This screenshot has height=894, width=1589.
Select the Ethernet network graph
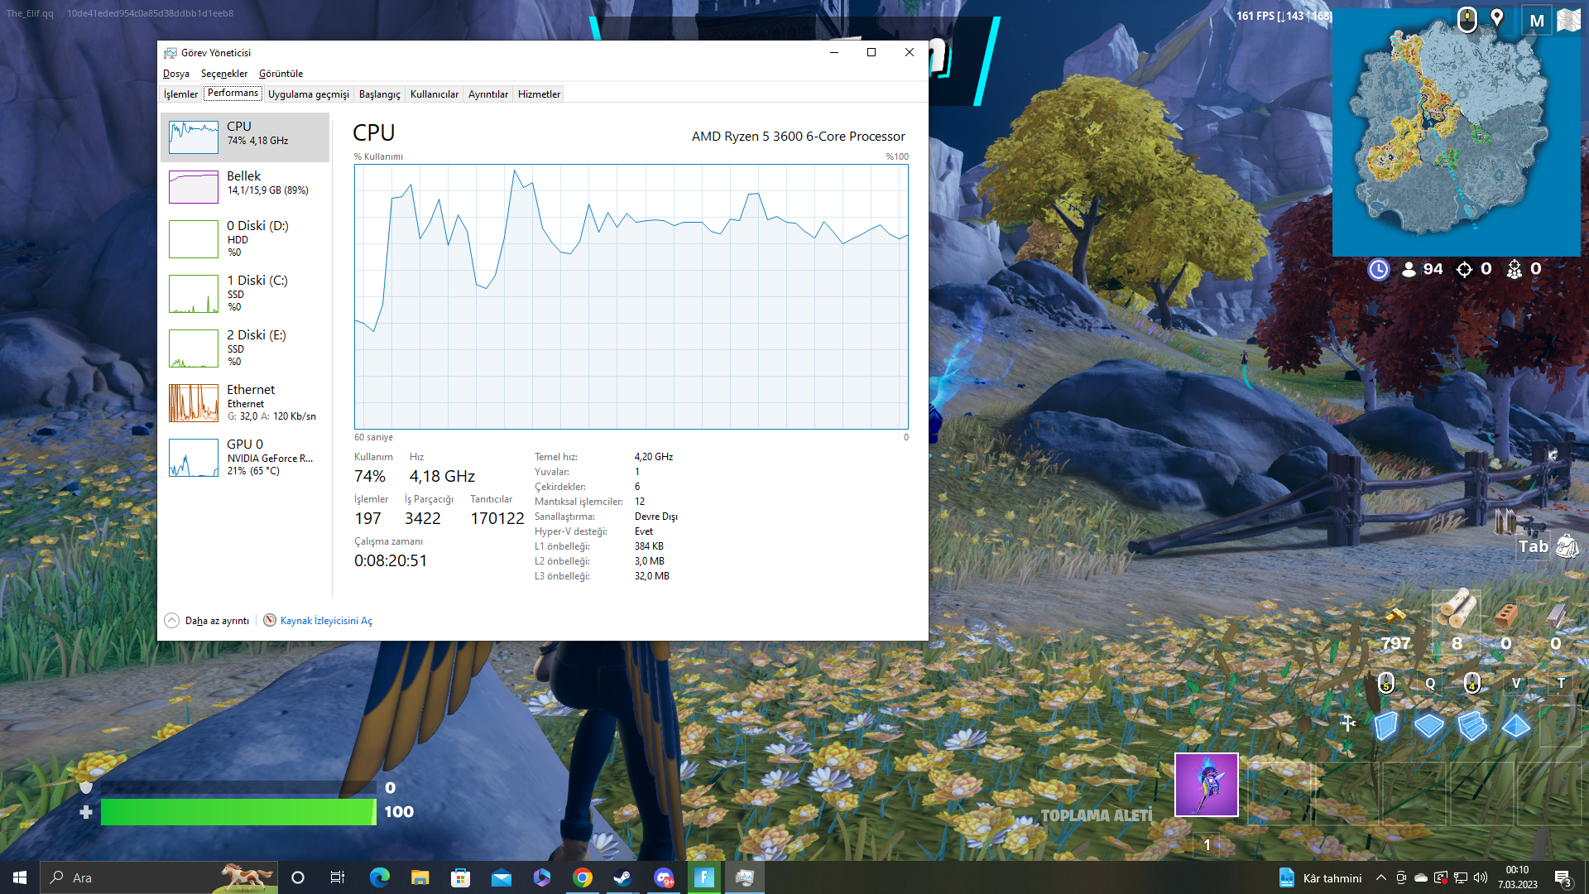[x=194, y=402]
